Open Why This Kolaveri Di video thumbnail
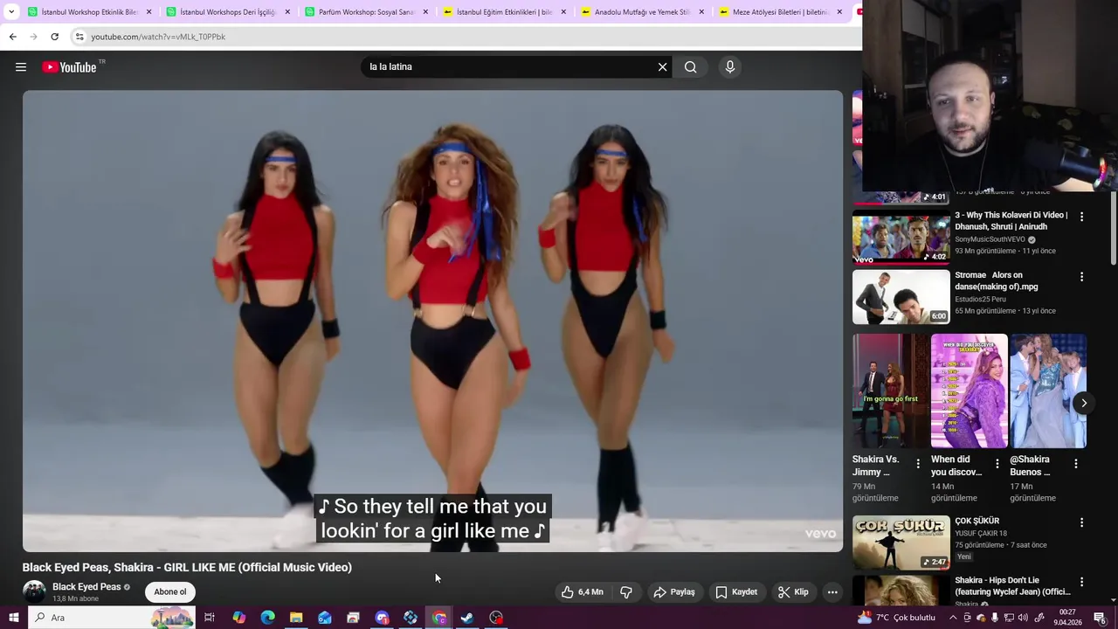This screenshot has width=1118, height=629. tap(901, 237)
